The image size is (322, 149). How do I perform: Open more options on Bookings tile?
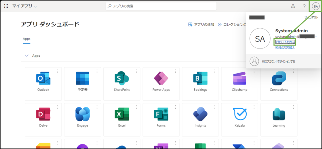click(x=215, y=71)
